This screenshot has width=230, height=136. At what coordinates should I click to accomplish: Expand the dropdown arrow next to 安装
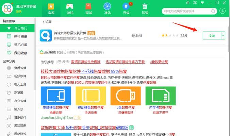223,36
